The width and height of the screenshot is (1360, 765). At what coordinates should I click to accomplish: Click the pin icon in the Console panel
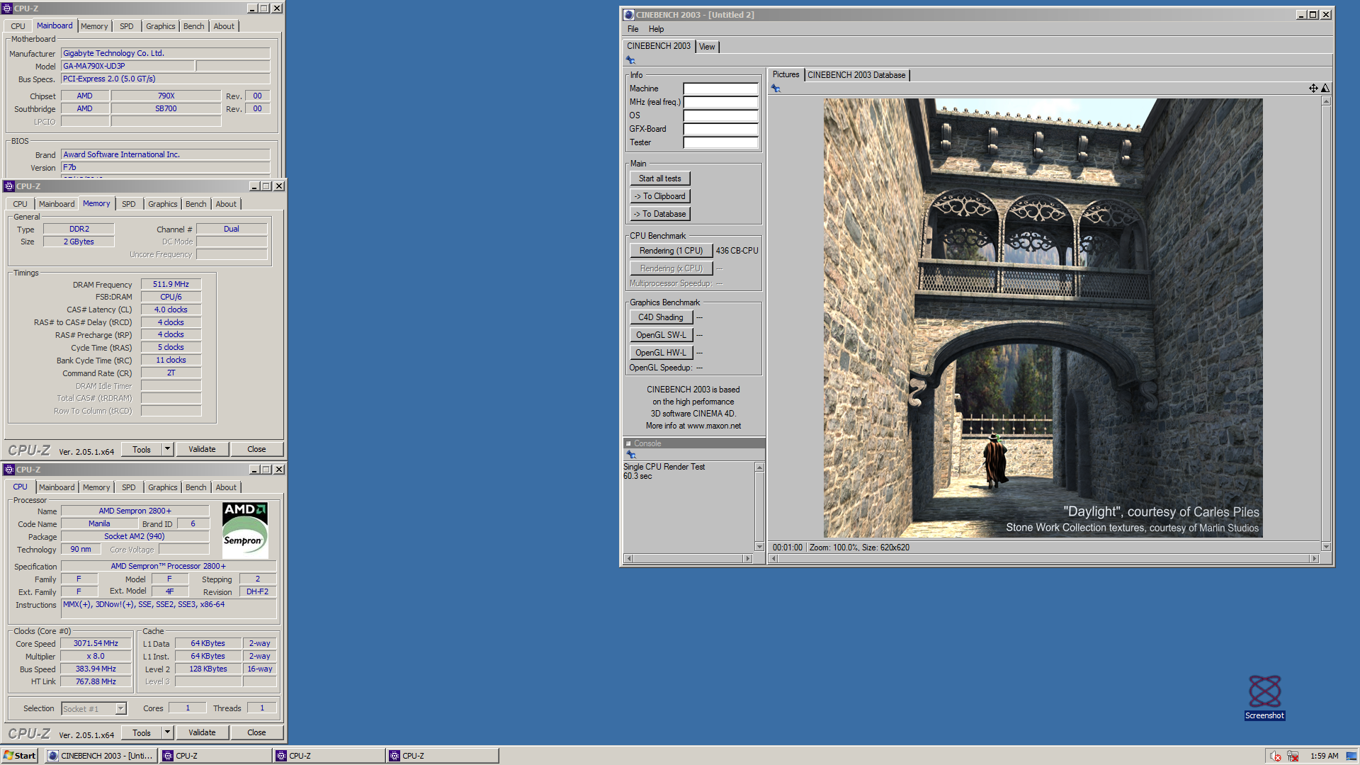pos(630,455)
